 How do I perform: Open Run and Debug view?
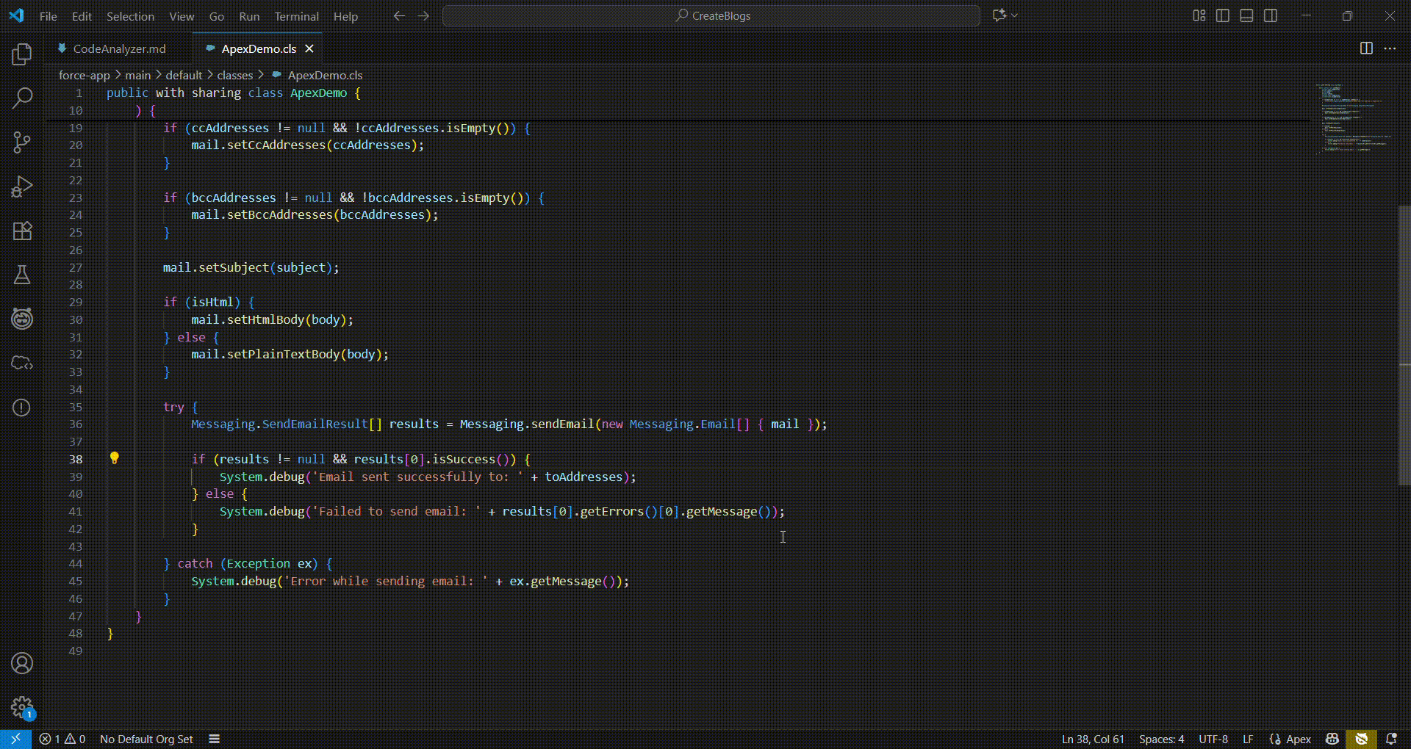(22, 187)
